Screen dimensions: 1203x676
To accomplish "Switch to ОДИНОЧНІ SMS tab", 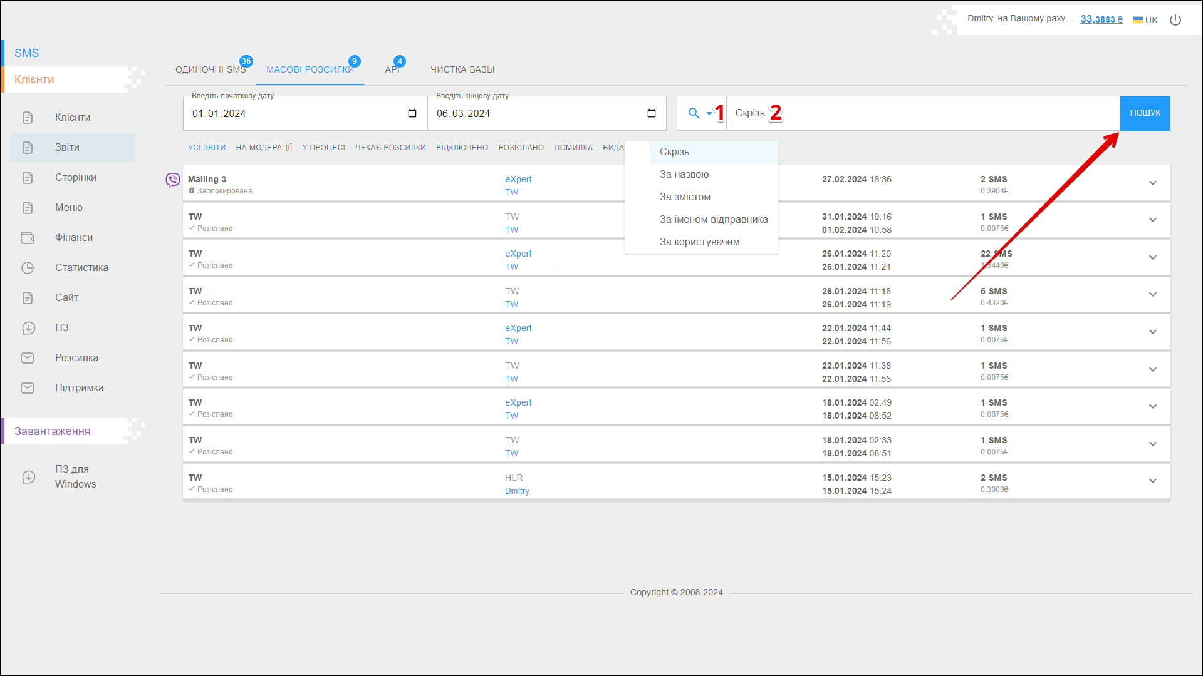I will pos(211,69).
